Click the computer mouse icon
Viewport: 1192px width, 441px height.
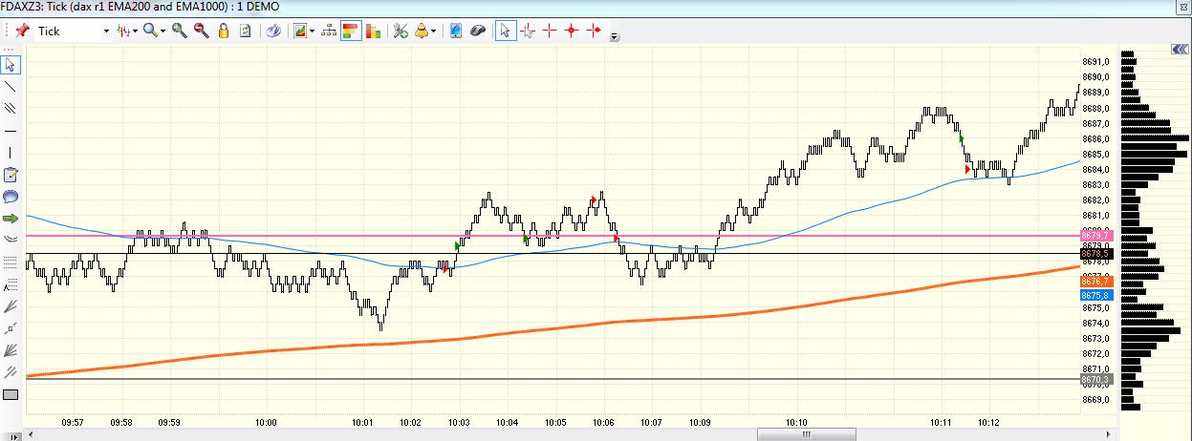[478, 31]
